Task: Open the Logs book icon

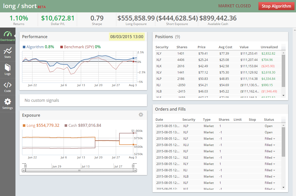Action: pyautogui.click(x=8, y=70)
